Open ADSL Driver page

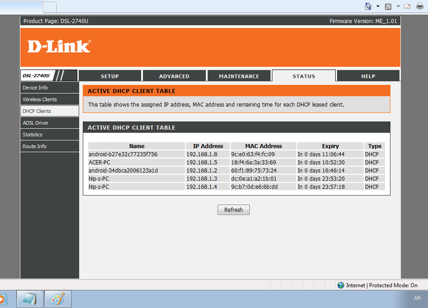(50, 123)
